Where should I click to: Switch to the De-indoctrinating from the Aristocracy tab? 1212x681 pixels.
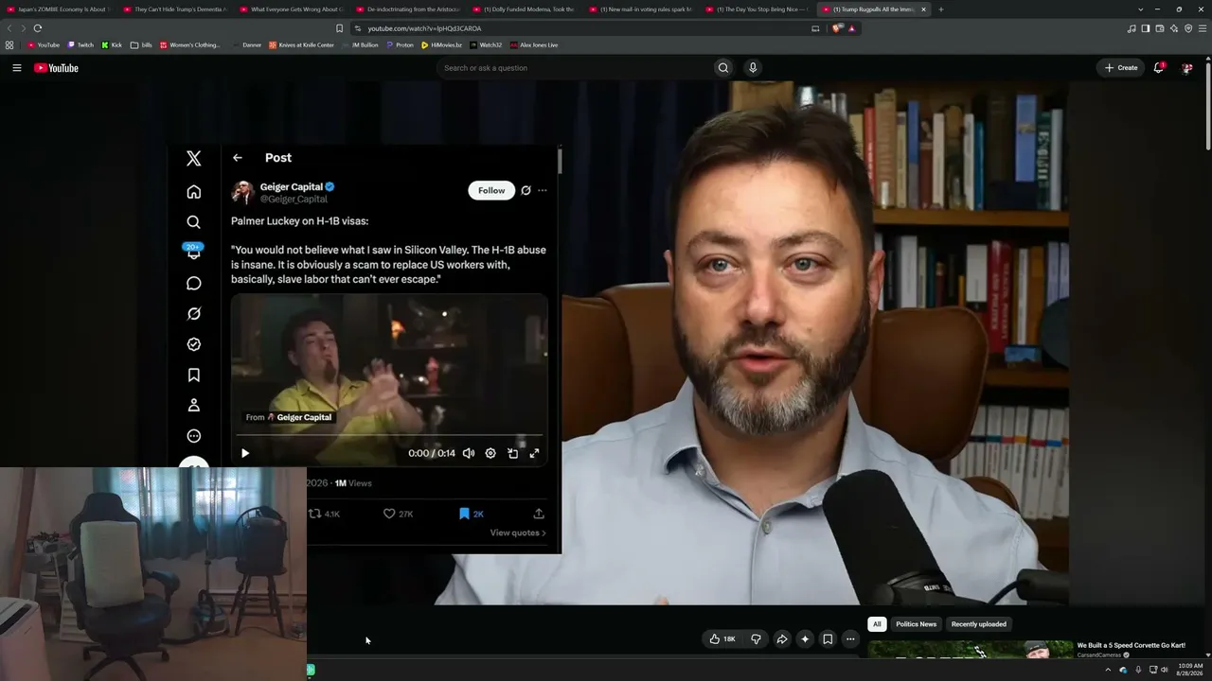407,9
